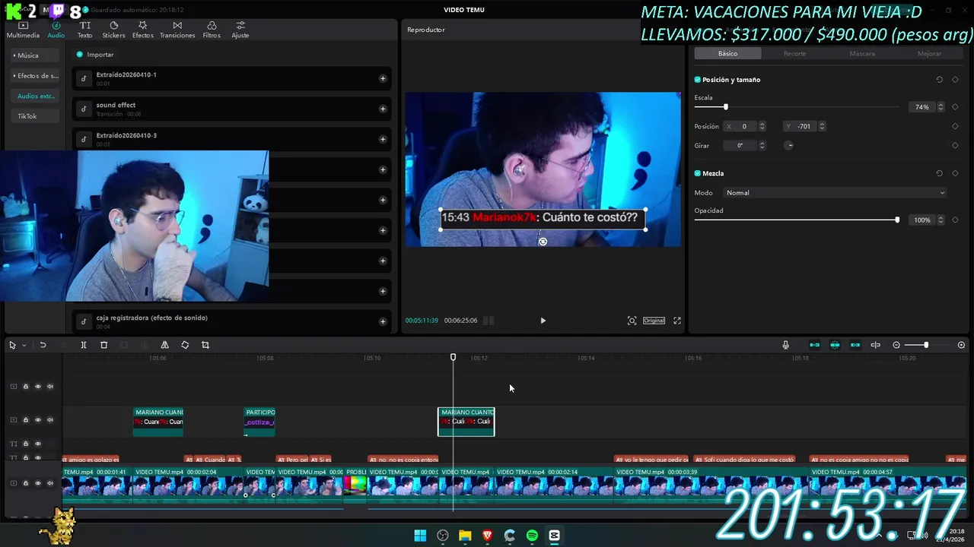Hide the MARIANO CUANTO overlay track

pyautogui.click(x=38, y=419)
